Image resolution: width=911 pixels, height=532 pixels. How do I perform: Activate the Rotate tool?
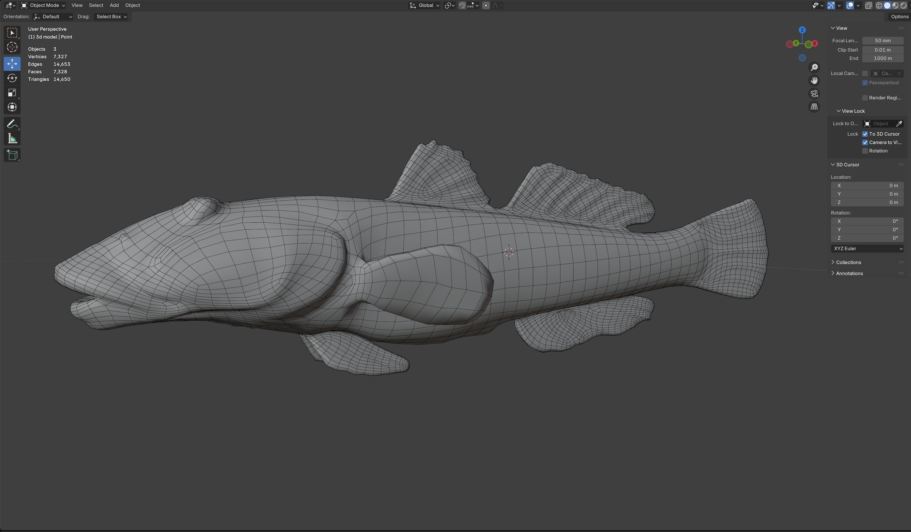(12, 78)
